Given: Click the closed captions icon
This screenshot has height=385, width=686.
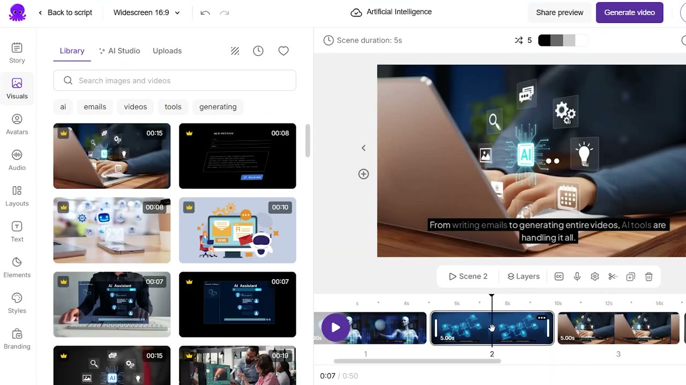Looking at the screenshot, I should tap(559, 276).
